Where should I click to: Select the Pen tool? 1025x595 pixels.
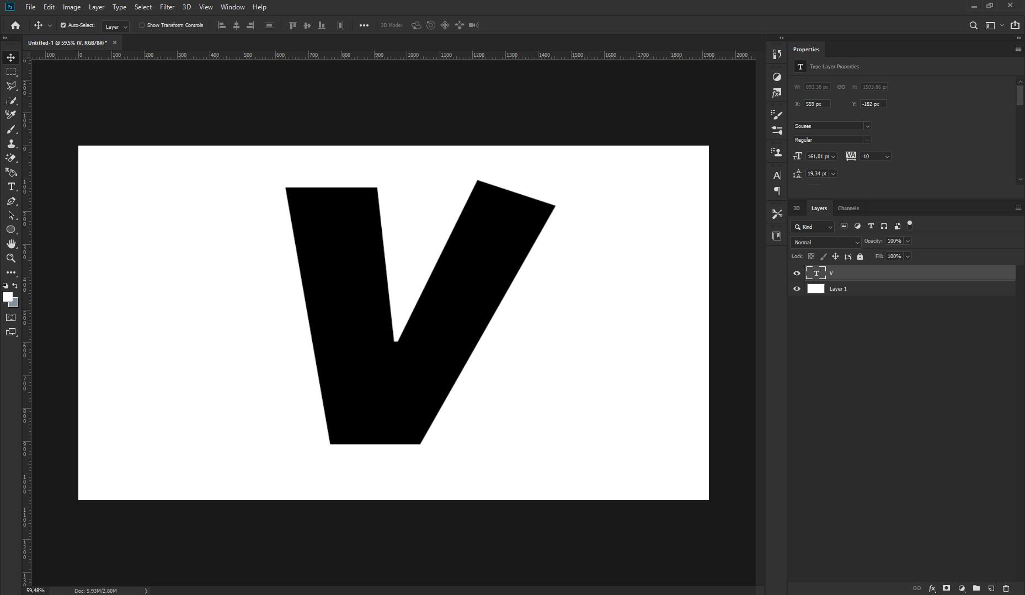pyautogui.click(x=11, y=201)
